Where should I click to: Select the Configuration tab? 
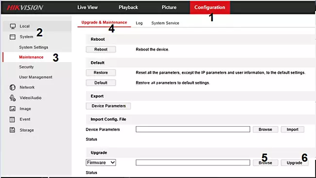(x=210, y=7)
